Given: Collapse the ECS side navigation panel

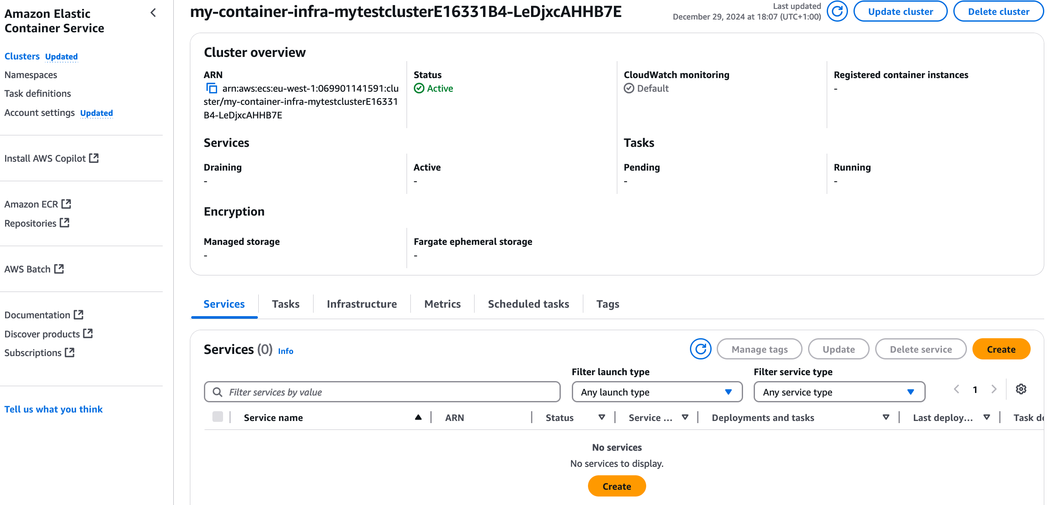Looking at the screenshot, I should pos(153,13).
